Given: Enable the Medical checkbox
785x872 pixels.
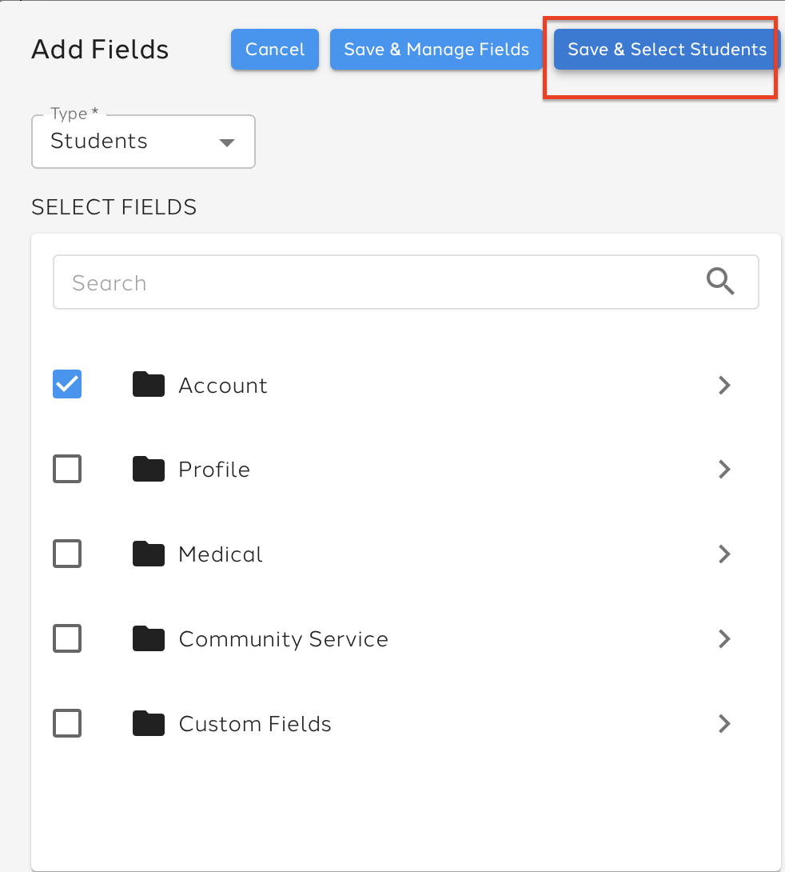Looking at the screenshot, I should click(x=67, y=554).
